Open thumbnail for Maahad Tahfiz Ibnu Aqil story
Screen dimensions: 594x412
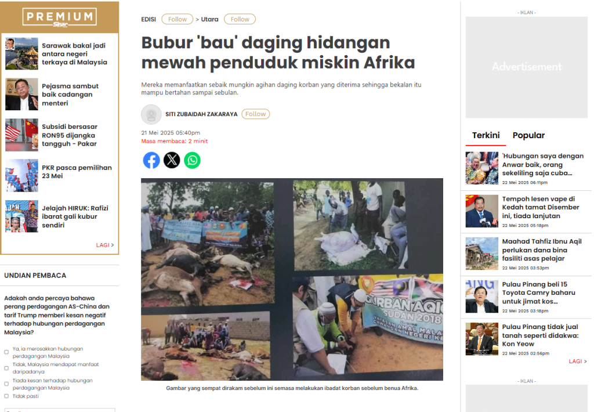coord(482,254)
